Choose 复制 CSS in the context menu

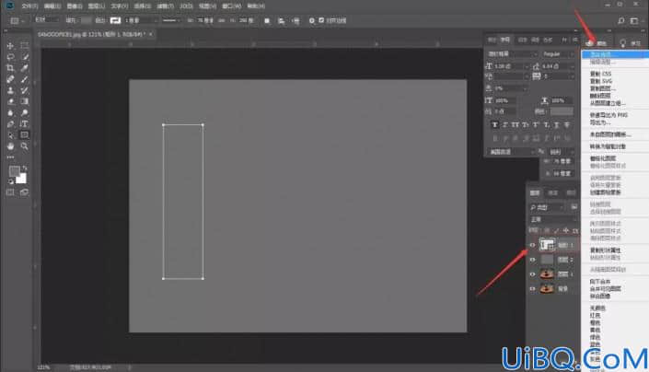coord(600,74)
